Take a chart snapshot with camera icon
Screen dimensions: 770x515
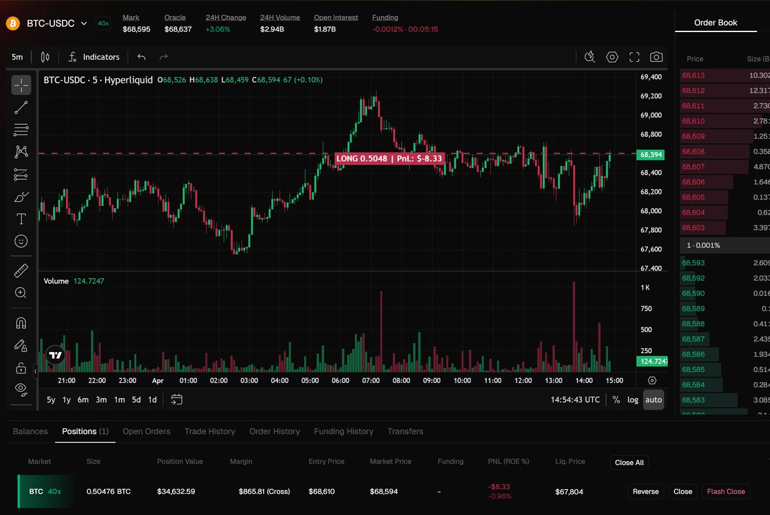(656, 57)
